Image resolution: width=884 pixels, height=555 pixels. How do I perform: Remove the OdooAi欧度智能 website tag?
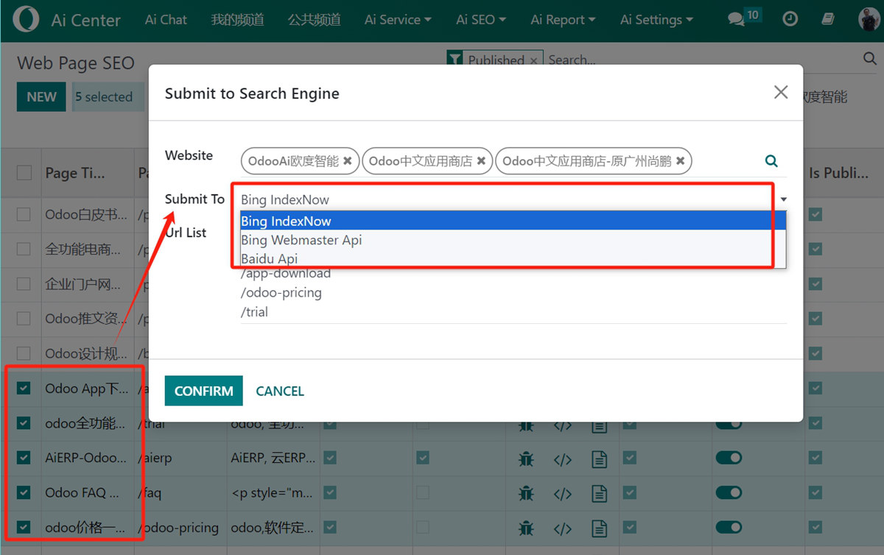click(x=347, y=160)
